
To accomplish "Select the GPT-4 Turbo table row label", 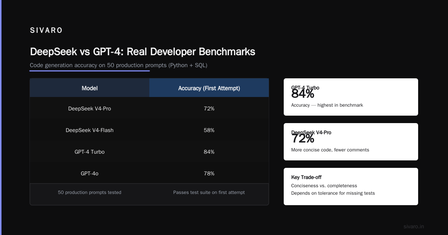I will (90, 152).
